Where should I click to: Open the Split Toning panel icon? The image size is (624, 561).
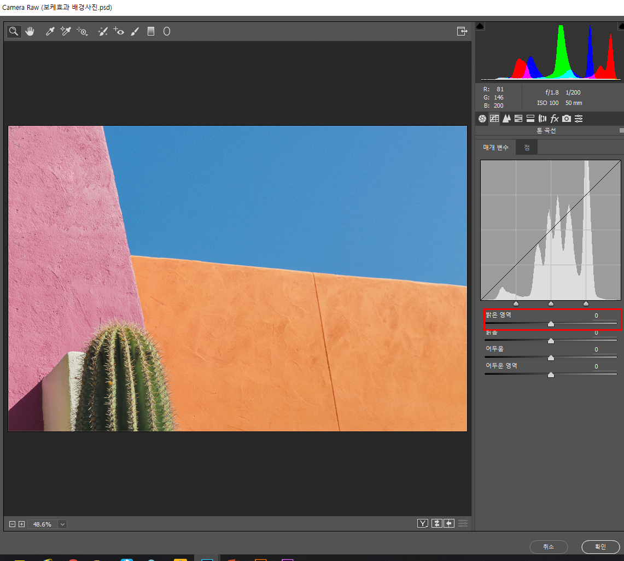(530, 119)
